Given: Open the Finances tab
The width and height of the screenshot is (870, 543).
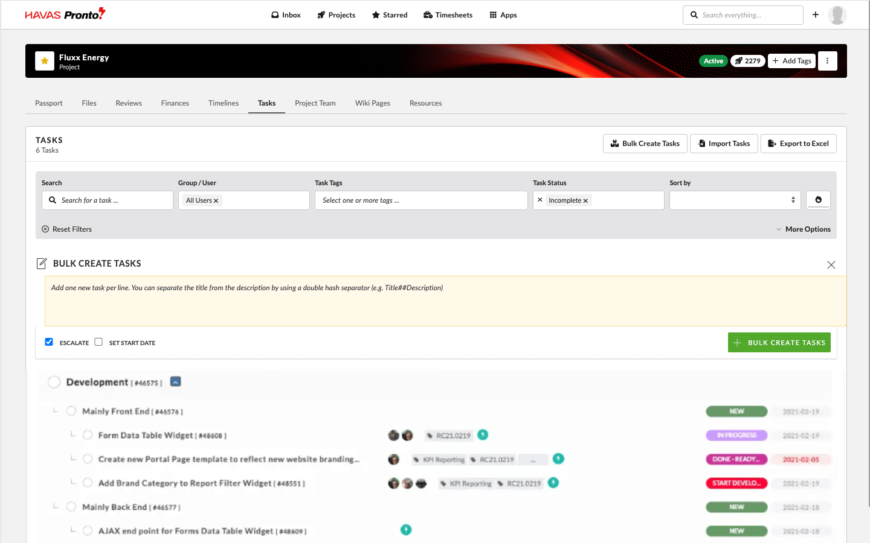Looking at the screenshot, I should point(175,103).
